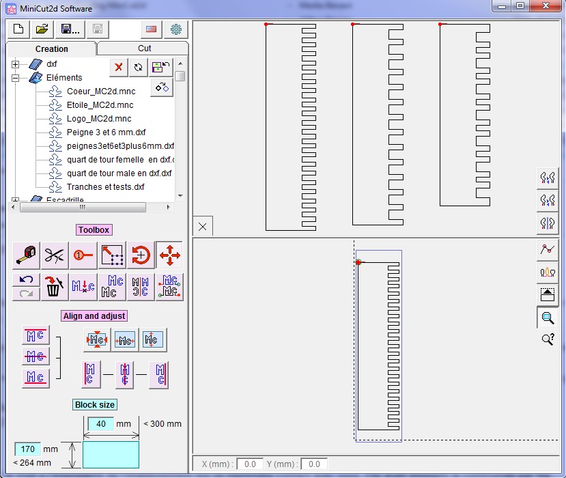Click the New file icon
Viewport: 566px width, 478px height.
tap(18, 29)
